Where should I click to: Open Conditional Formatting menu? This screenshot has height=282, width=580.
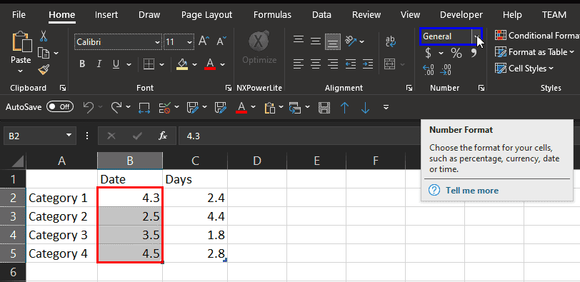pos(537,36)
